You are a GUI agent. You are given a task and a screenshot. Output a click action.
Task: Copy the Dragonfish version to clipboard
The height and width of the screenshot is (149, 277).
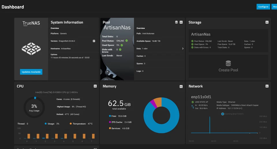point(94,41)
